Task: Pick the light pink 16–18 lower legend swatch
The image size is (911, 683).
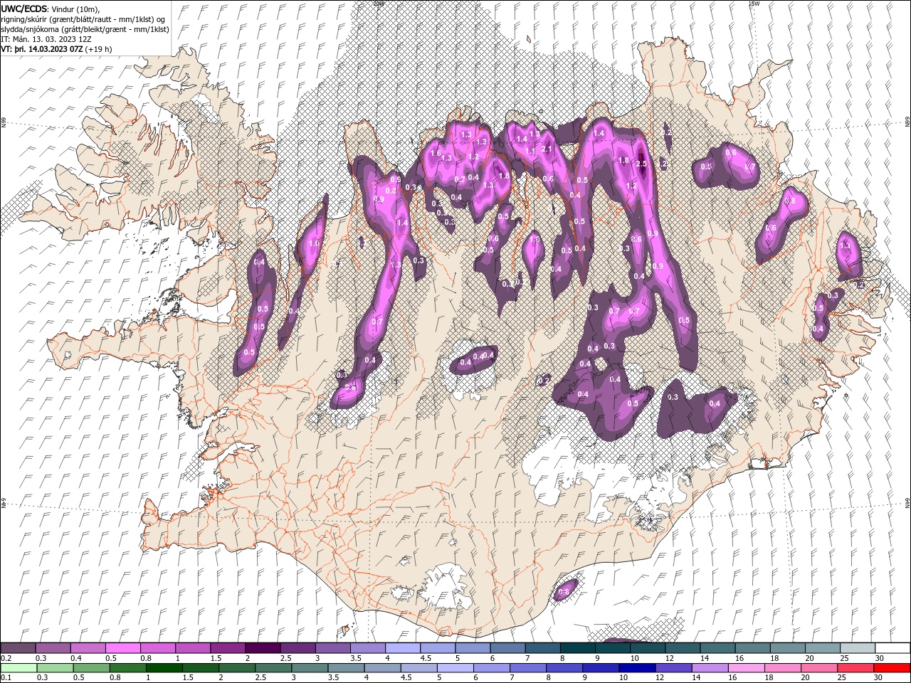Action: [747, 668]
